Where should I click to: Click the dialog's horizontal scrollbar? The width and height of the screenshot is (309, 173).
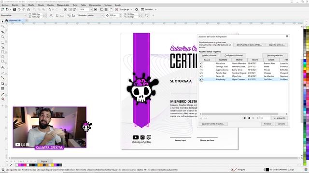click(239, 114)
